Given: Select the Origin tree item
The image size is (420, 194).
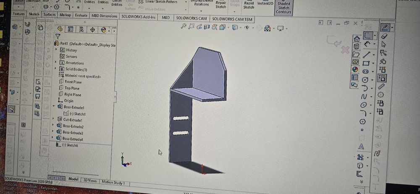Looking at the screenshot, I should [66, 101].
